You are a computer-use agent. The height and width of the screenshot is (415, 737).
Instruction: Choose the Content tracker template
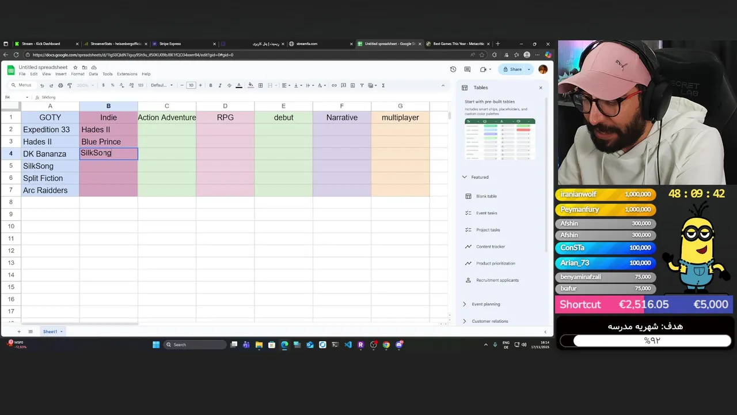click(x=491, y=247)
